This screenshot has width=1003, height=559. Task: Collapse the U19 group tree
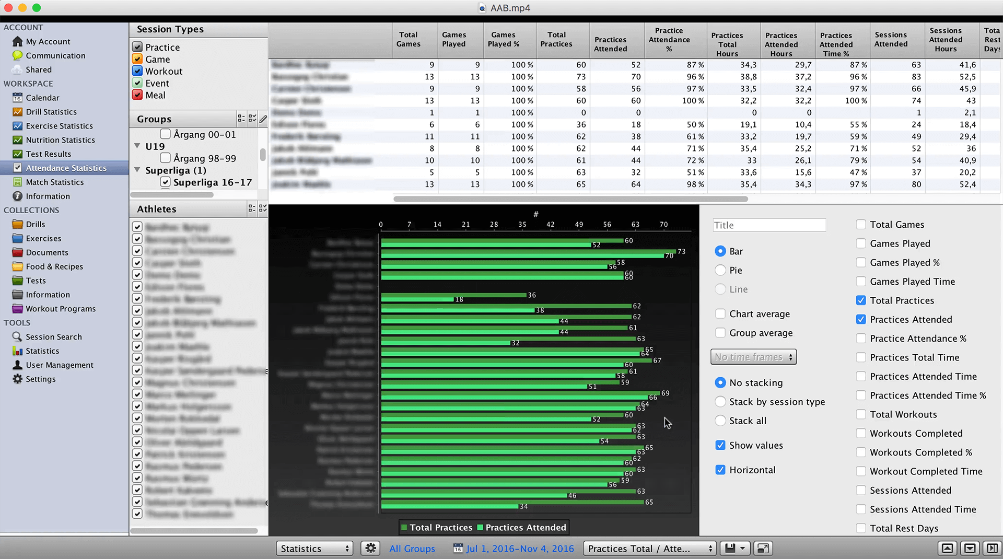pyautogui.click(x=137, y=146)
